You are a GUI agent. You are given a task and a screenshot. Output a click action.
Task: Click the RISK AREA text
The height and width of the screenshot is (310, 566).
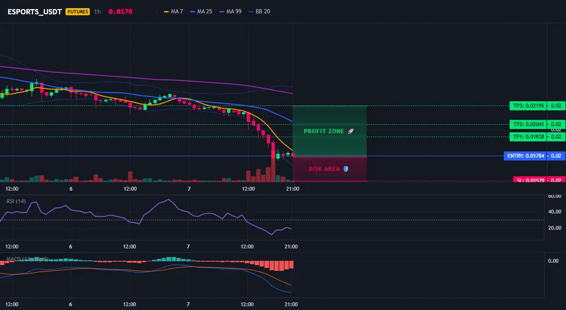[324, 169]
